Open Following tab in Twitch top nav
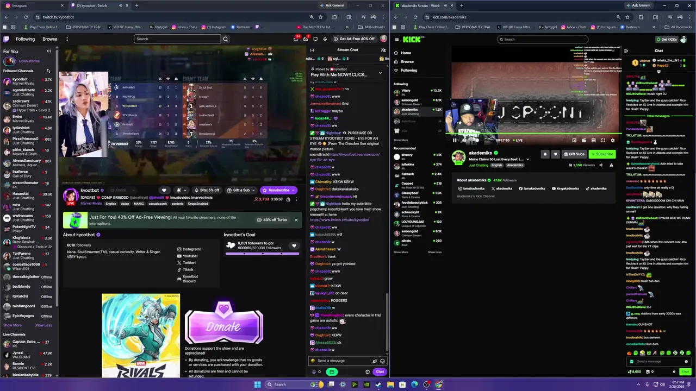Screen dimensions: 696x391 point(25,39)
